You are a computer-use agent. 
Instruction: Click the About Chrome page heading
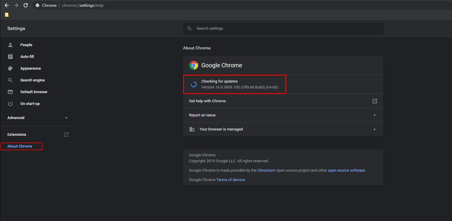coord(197,48)
